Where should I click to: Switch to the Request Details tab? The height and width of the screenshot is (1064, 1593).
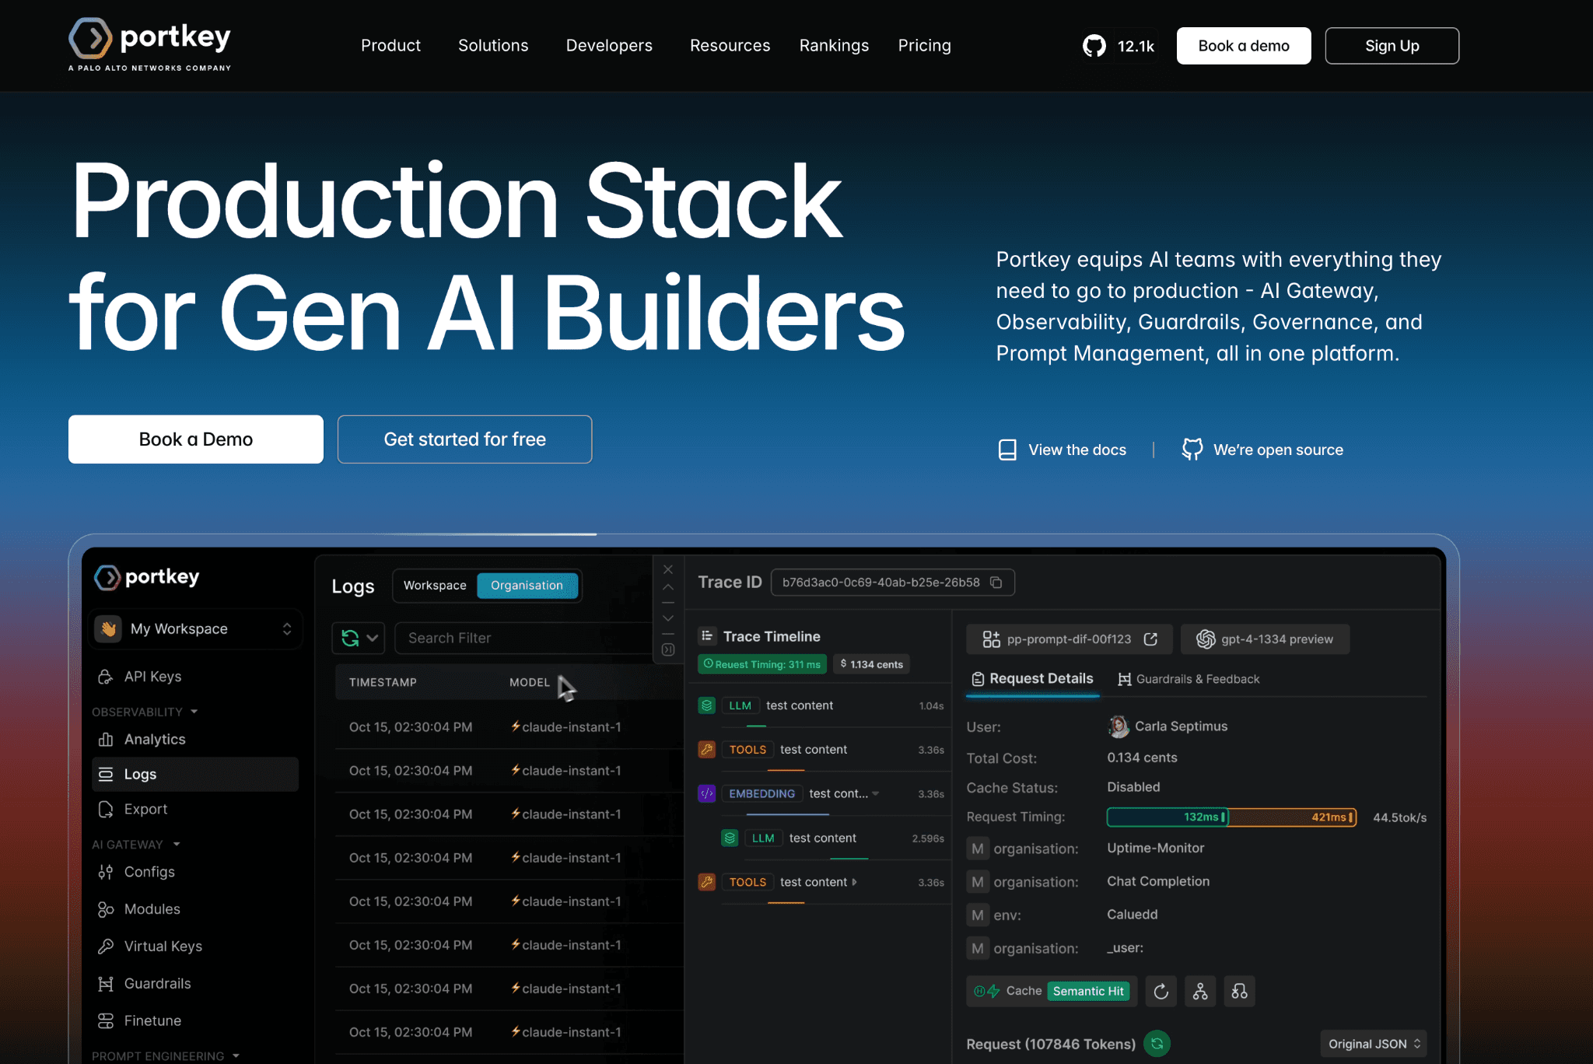[1032, 679]
